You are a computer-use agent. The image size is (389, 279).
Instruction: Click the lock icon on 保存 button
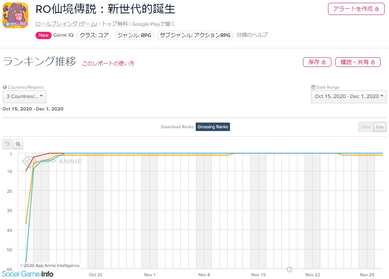click(x=324, y=62)
